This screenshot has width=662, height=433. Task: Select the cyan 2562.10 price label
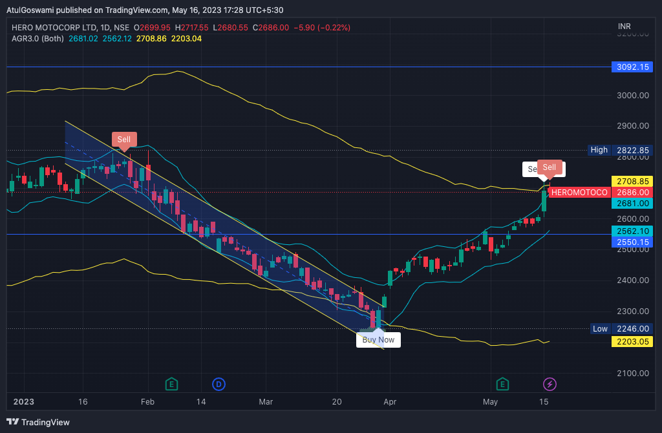click(x=632, y=231)
